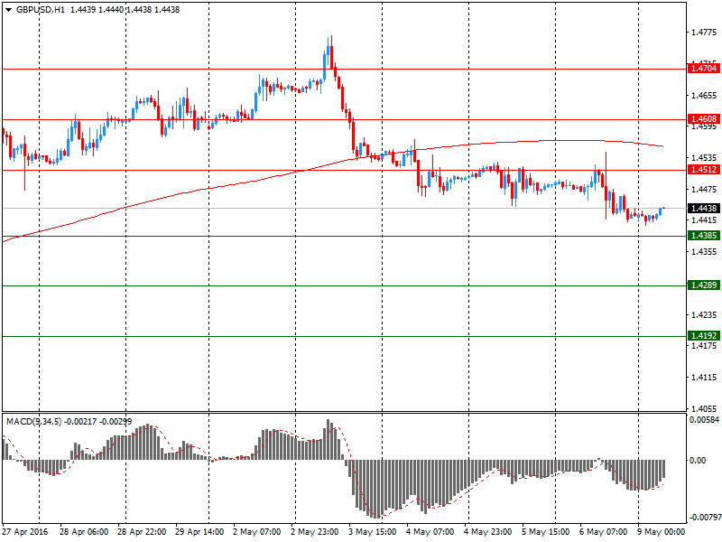
Task: Select the 4 May 23:00 time axis label
Action: click(487, 532)
